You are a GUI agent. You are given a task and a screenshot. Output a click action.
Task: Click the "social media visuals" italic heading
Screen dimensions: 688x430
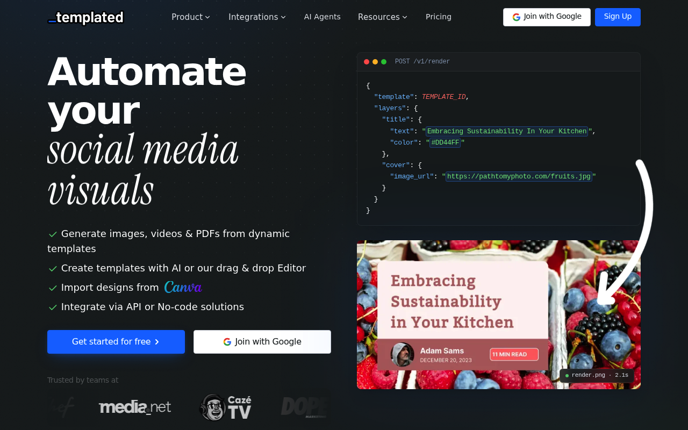click(x=143, y=169)
